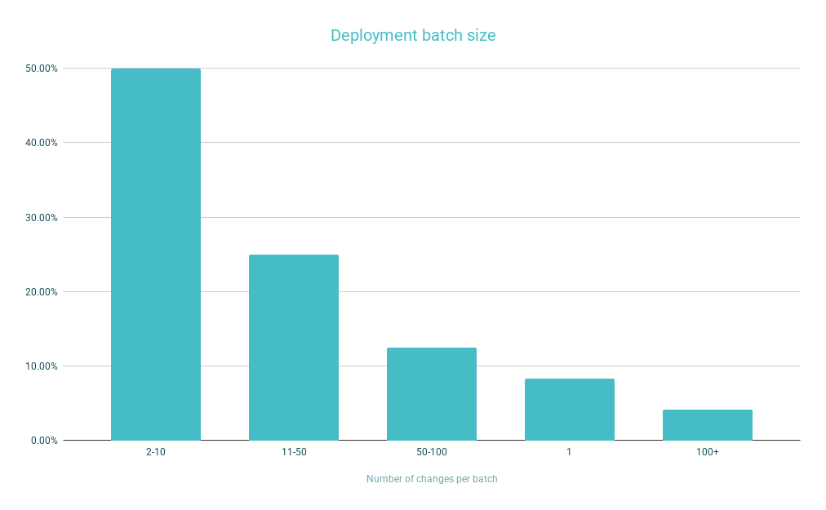Click the bar for 1 change
Image resolution: width=826 pixels, height=510 pixels.
click(x=570, y=410)
